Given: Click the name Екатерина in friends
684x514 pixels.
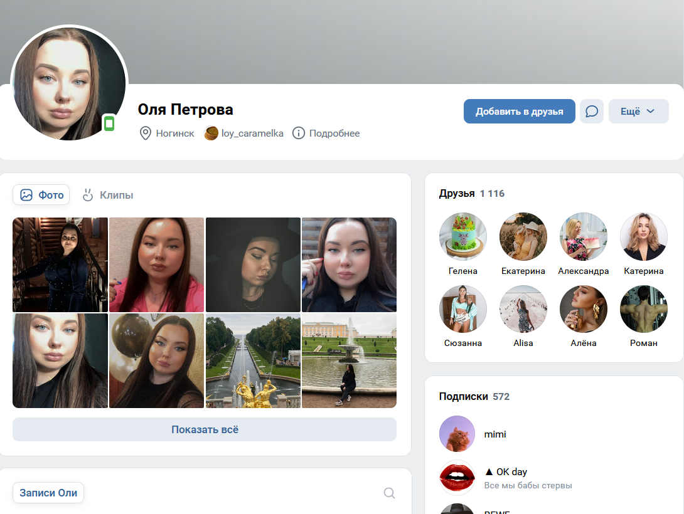Looking at the screenshot, I should [523, 271].
